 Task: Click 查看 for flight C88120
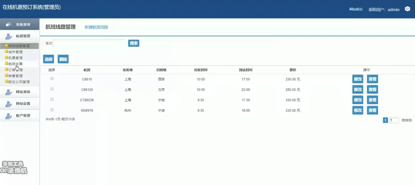(x=372, y=89)
